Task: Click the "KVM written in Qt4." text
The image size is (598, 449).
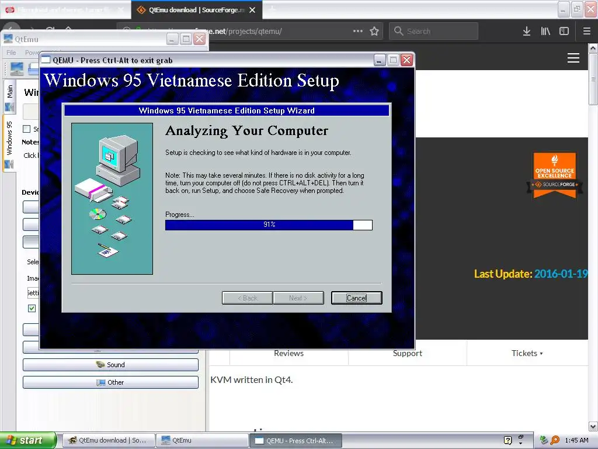Action: click(251, 380)
